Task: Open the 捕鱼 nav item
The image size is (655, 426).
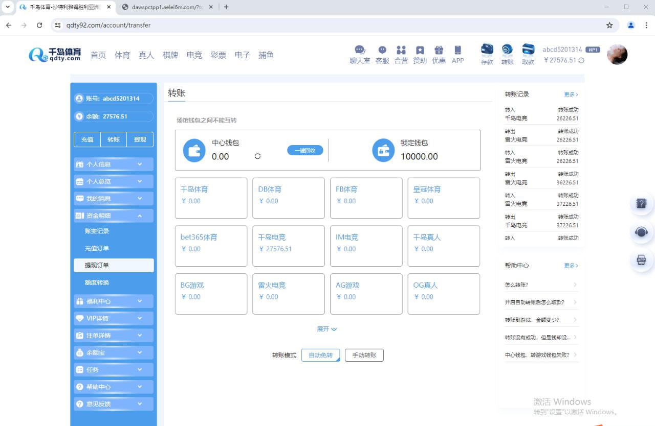Action: pyautogui.click(x=267, y=55)
